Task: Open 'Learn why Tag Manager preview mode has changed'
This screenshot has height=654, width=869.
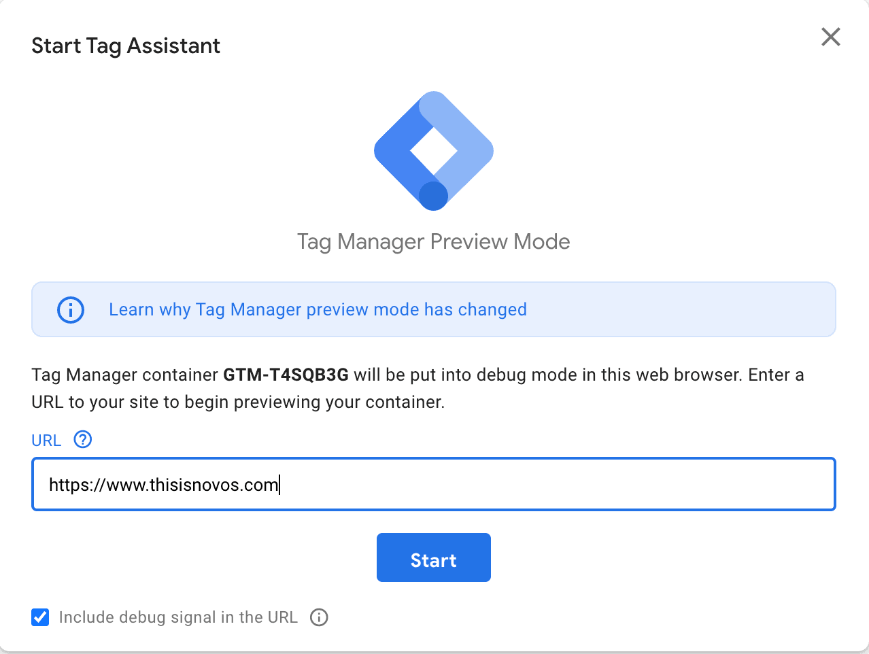Action: [x=318, y=309]
